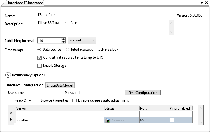Enable the Enable Storage checkbox

[39, 66]
